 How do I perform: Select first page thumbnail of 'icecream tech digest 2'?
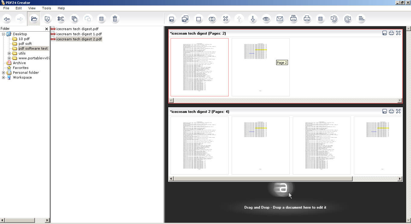(x=199, y=145)
